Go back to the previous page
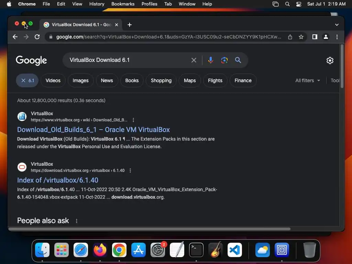Screen dimensions: 352x264 click(15, 37)
